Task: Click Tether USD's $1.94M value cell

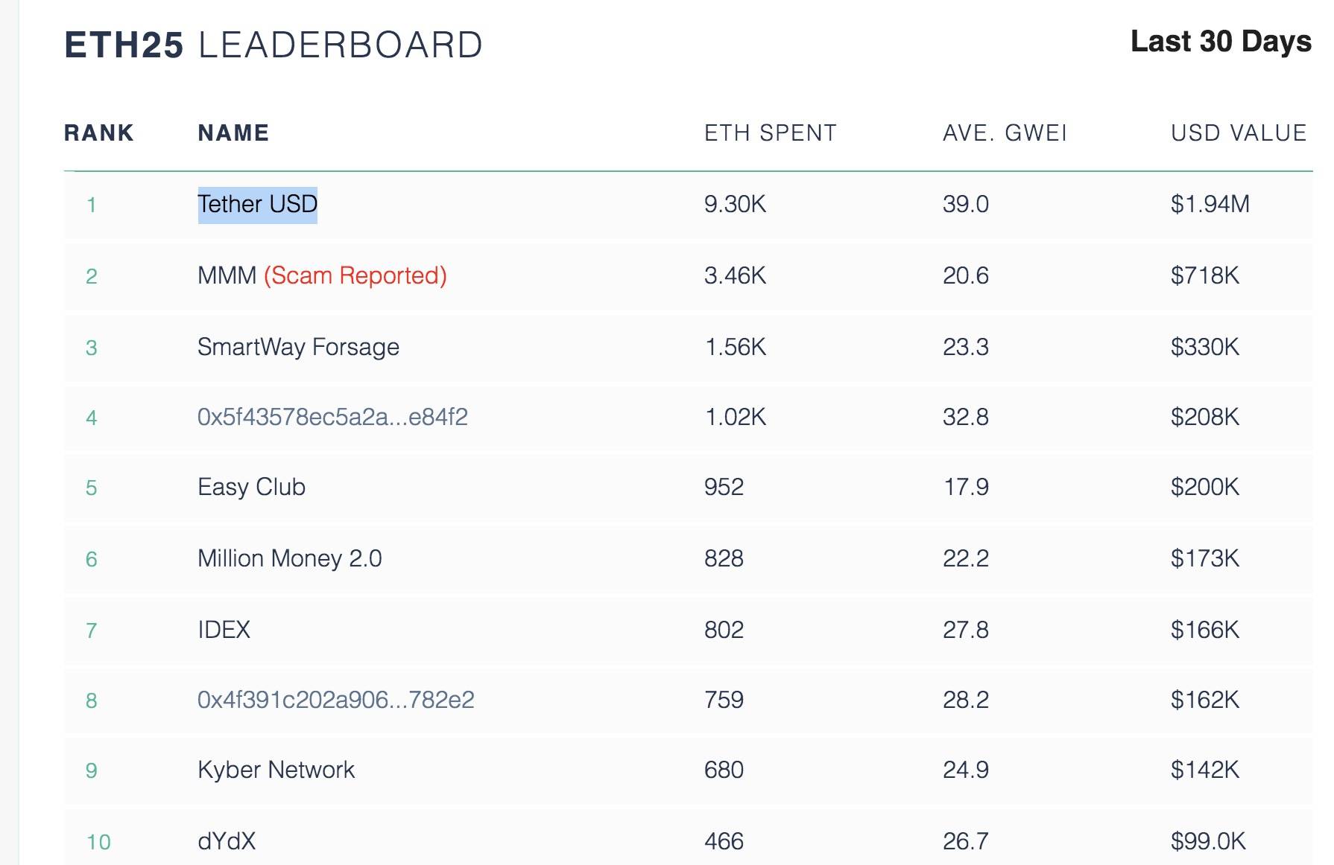Action: point(1210,205)
